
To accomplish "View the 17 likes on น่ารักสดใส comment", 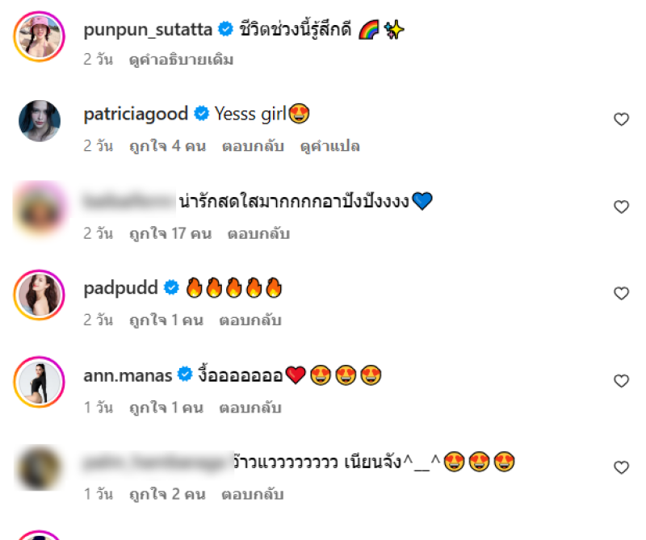I will click(x=170, y=233).
